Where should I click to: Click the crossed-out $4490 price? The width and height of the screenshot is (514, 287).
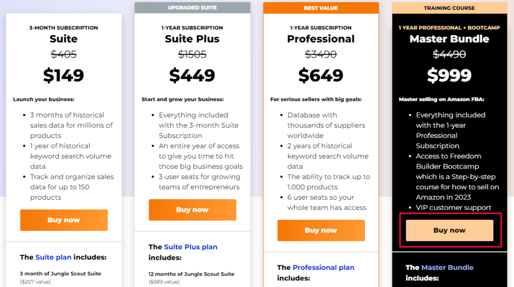pyautogui.click(x=449, y=54)
